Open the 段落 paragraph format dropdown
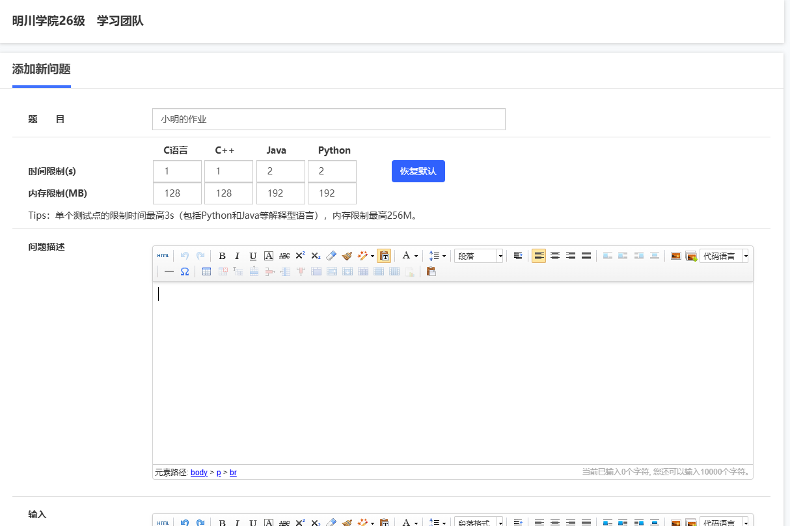 (479, 256)
